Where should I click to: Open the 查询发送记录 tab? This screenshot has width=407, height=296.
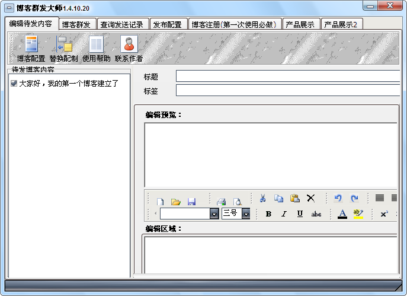(121, 24)
